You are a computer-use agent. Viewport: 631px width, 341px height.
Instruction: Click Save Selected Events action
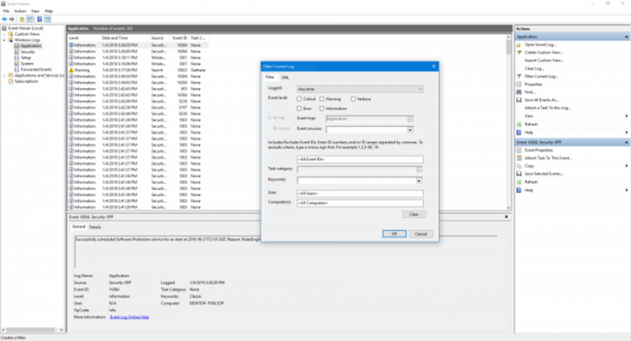coord(544,174)
